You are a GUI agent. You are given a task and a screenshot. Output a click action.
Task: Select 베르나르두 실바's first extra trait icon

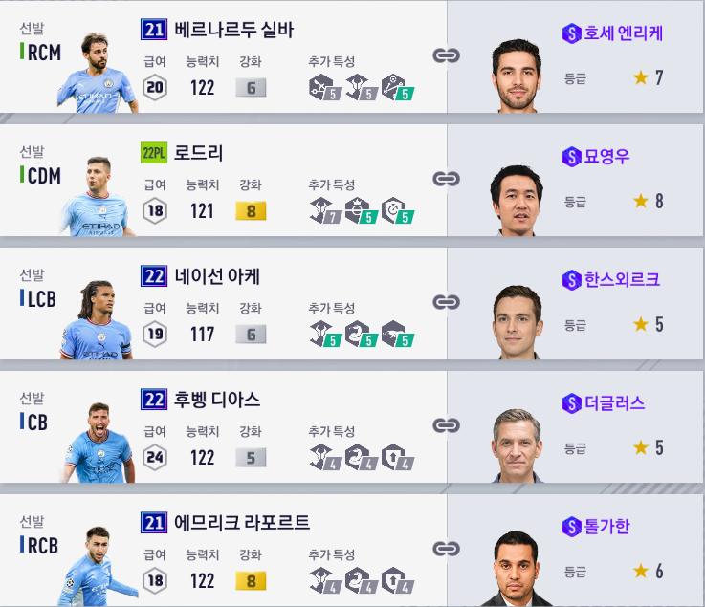point(325,87)
